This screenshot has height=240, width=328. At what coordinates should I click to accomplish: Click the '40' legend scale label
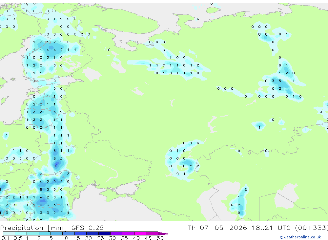(x=136, y=238)
